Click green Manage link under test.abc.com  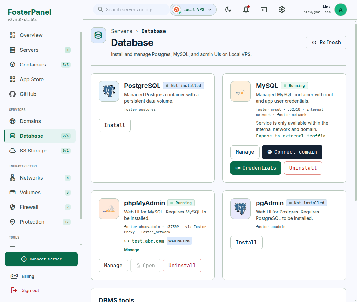131,250
